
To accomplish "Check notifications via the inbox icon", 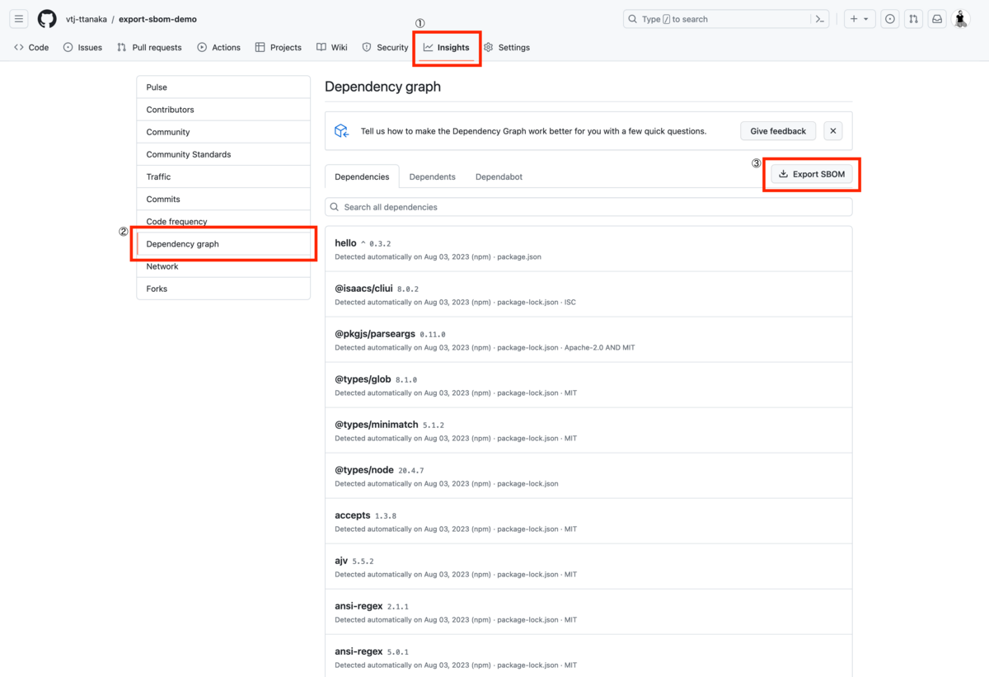I will (x=937, y=18).
